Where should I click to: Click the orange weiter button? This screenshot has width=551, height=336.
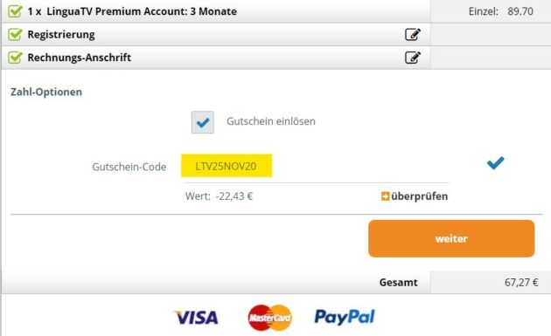(451, 238)
